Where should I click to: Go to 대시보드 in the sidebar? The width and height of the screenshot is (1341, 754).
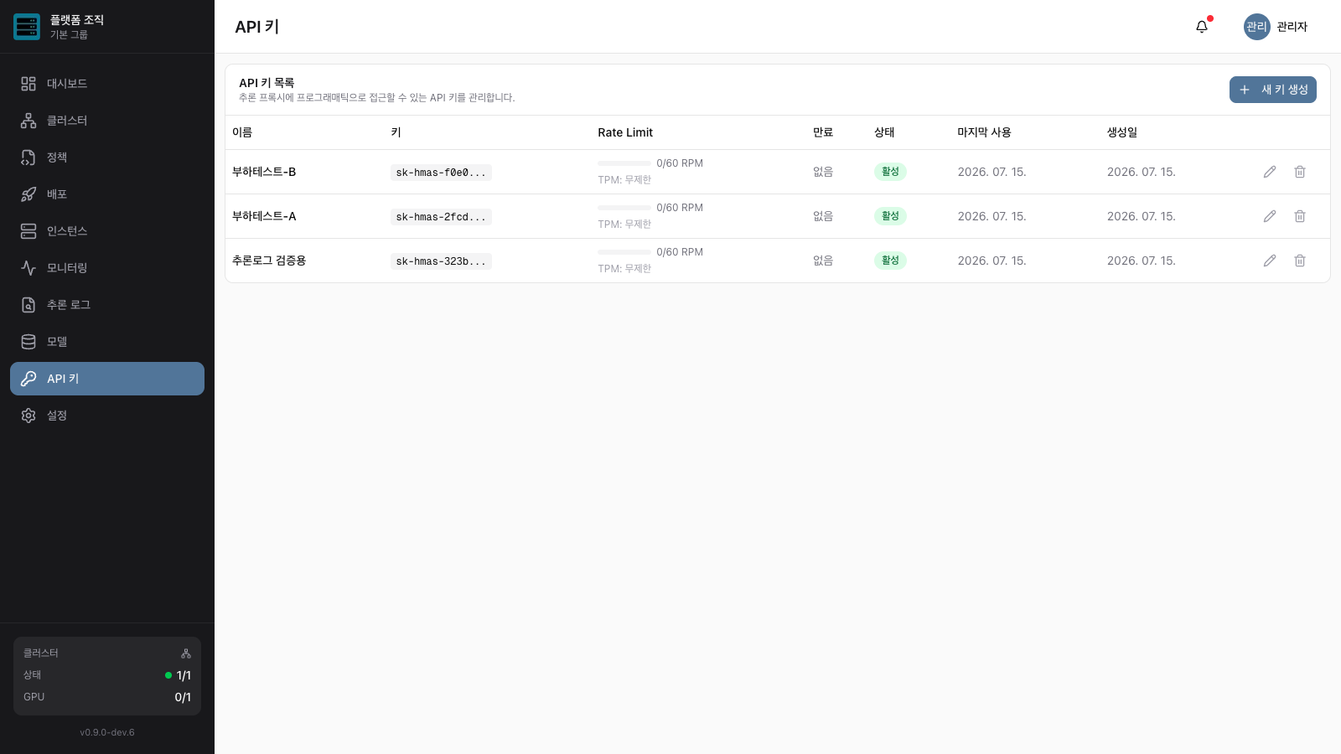pyautogui.click(x=107, y=84)
